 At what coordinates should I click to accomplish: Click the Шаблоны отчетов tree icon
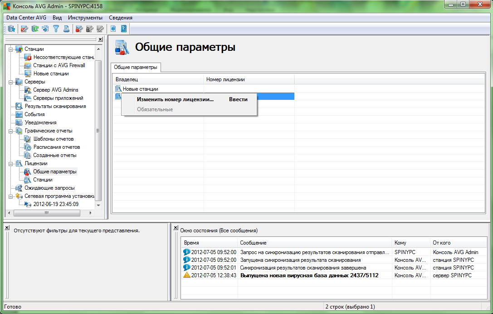(28, 139)
